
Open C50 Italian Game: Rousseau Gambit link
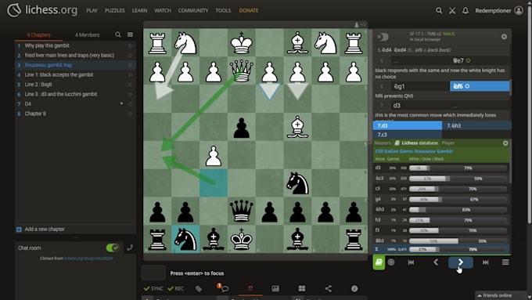[414, 151]
